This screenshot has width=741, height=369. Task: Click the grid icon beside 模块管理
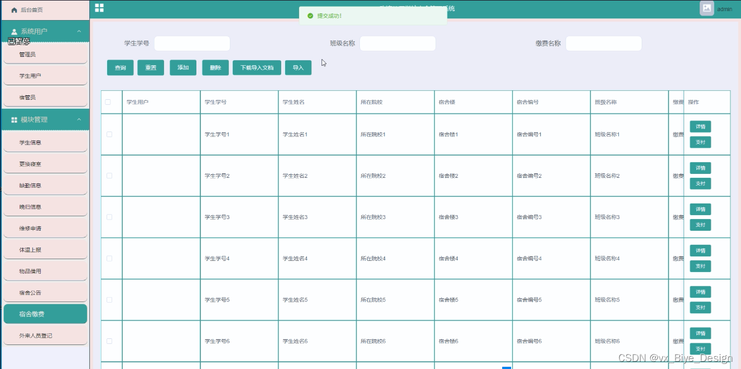click(15, 120)
